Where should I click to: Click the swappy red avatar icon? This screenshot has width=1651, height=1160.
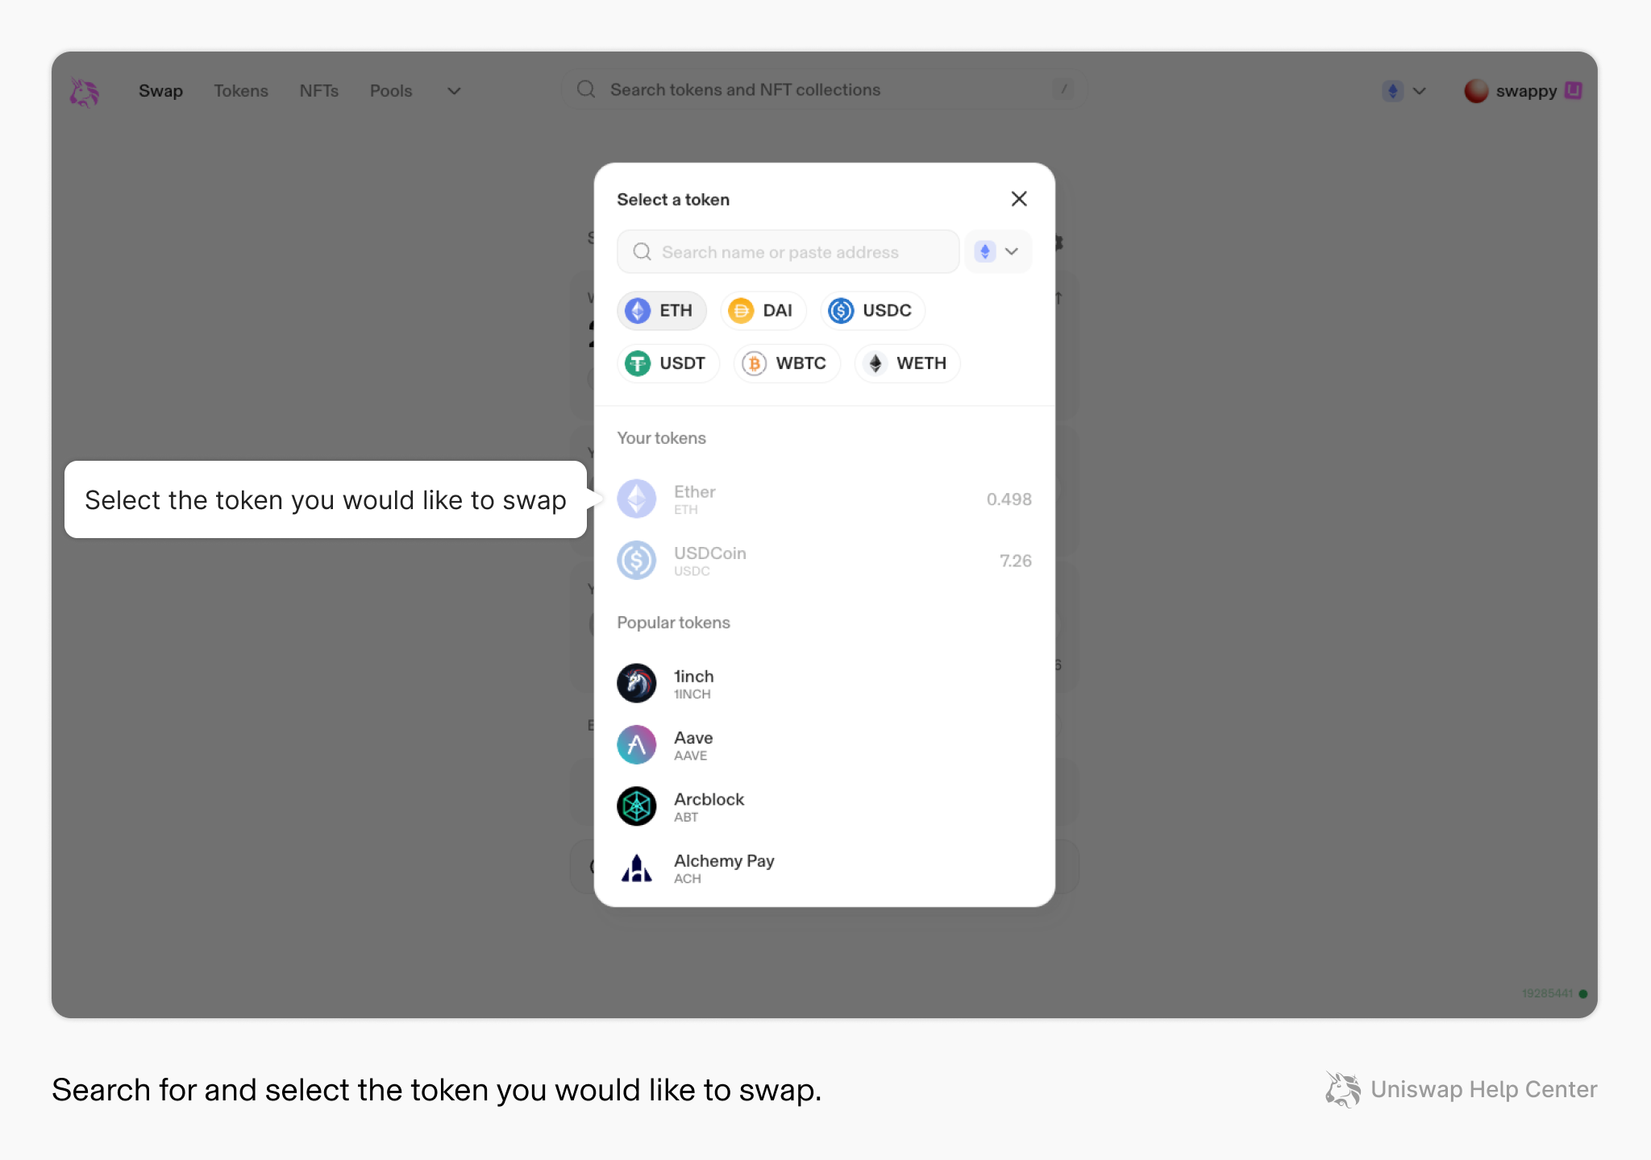coord(1476,91)
